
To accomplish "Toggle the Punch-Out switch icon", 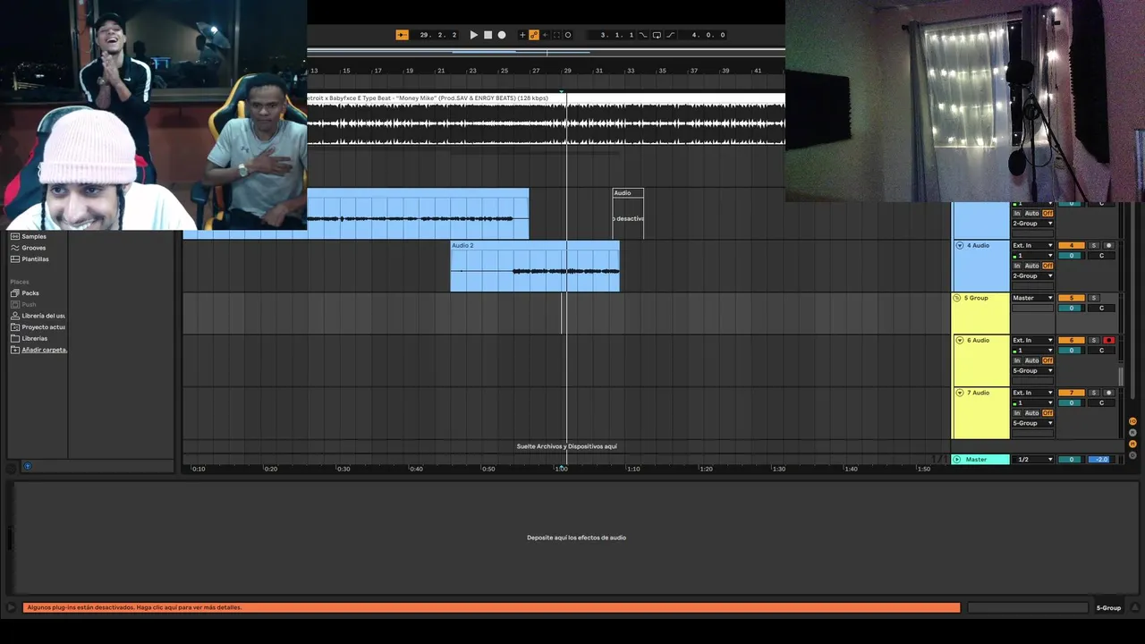I will click(671, 35).
